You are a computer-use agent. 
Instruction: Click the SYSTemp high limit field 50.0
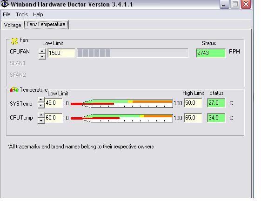click(x=193, y=103)
